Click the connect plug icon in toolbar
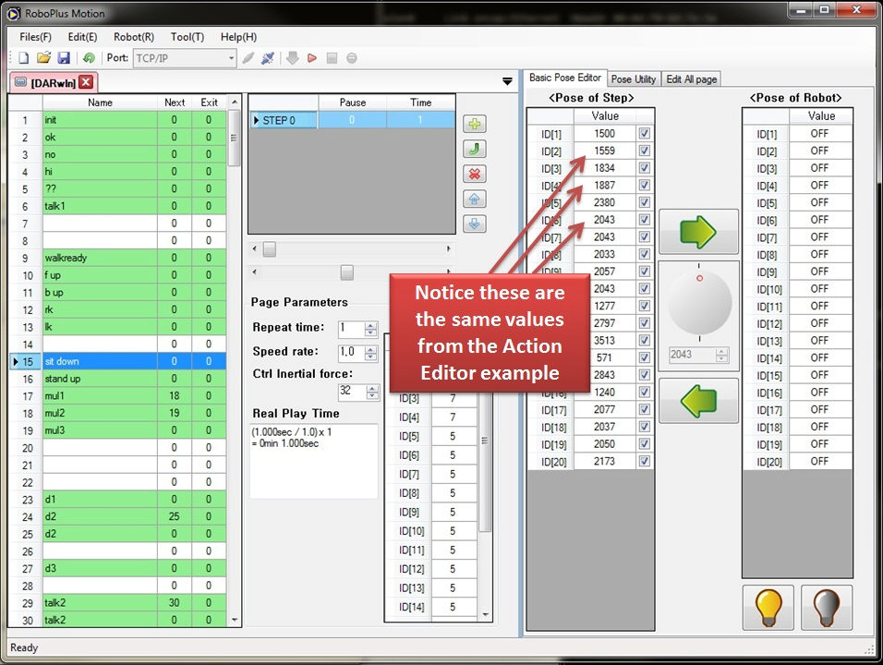Screen dimensions: 883x665 tap(248, 58)
